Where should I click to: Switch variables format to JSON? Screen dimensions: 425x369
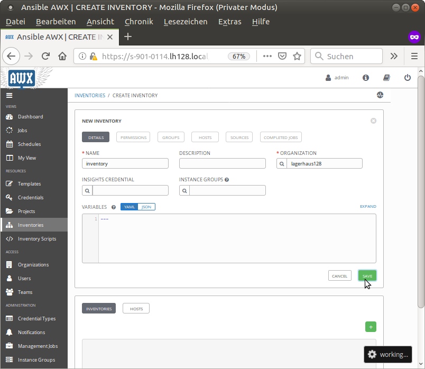(146, 207)
